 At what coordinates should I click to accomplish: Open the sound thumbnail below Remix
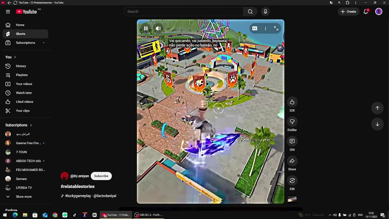pos(292,199)
